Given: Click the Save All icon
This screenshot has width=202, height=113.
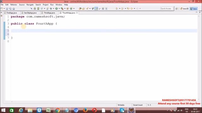Looking at the screenshot, I should click(10, 8).
